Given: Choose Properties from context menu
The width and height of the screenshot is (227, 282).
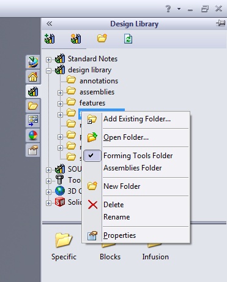Looking at the screenshot, I should 136,235.
